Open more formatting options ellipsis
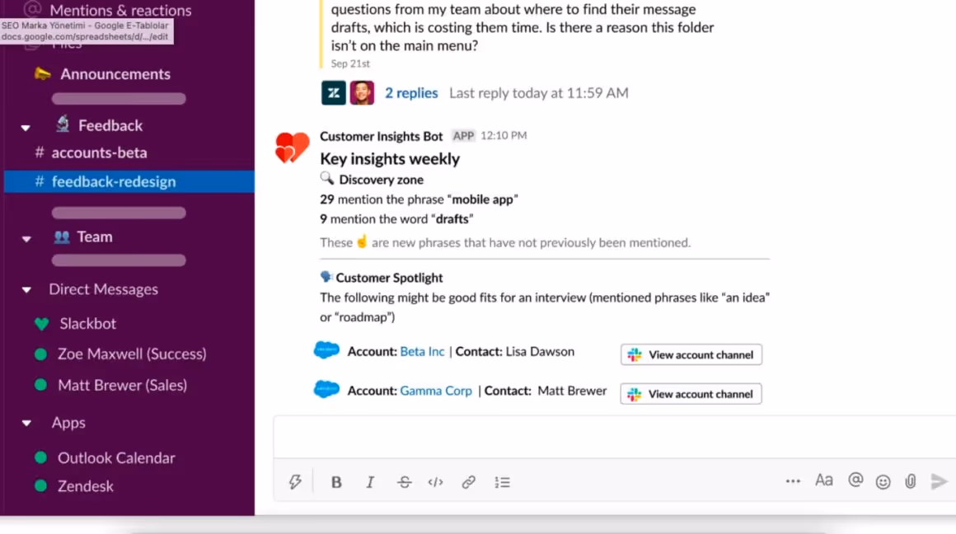The height and width of the screenshot is (534, 956). [793, 481]
